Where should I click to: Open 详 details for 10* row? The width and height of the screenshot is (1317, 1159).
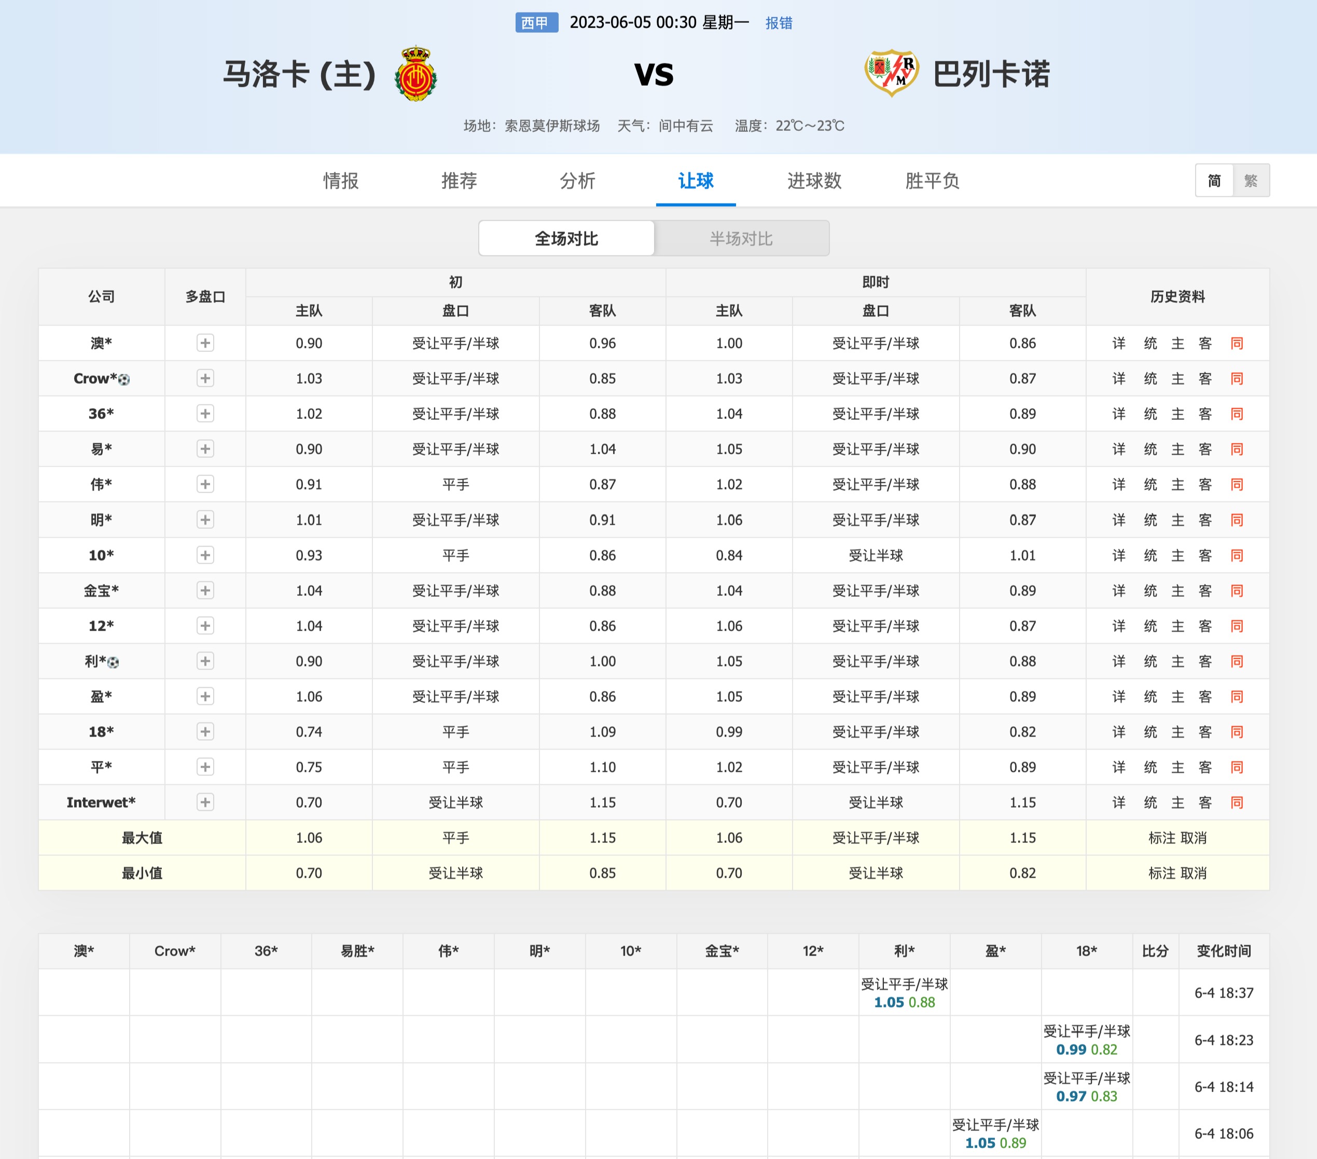(1119, 555)
